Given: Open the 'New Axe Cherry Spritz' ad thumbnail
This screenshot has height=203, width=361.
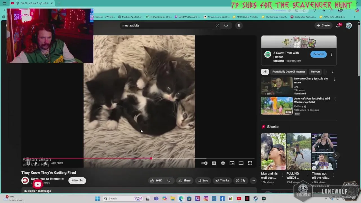Looking at the screenshot, I should coord(277,86).
